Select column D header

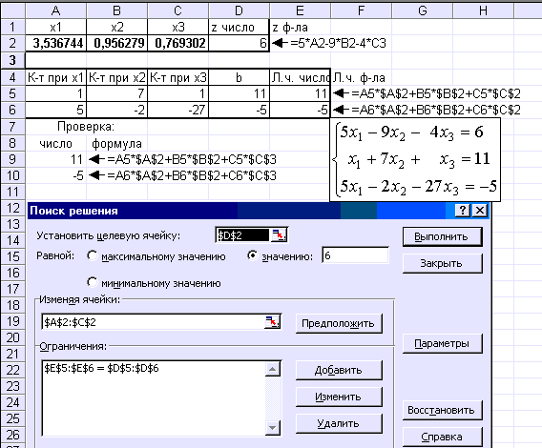pos(239,10)
